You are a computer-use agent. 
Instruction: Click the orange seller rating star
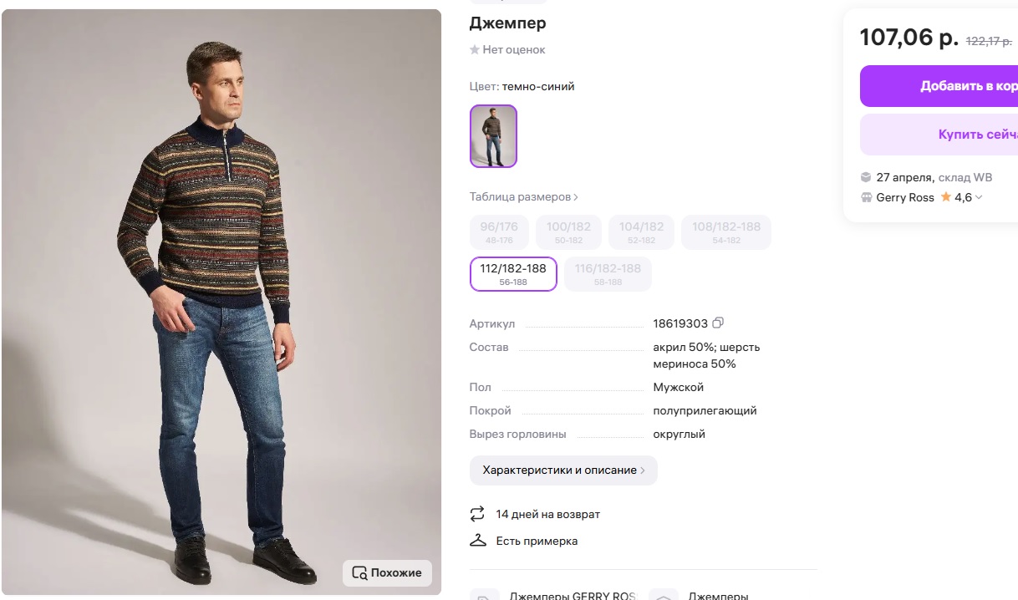tap(946, 197)
